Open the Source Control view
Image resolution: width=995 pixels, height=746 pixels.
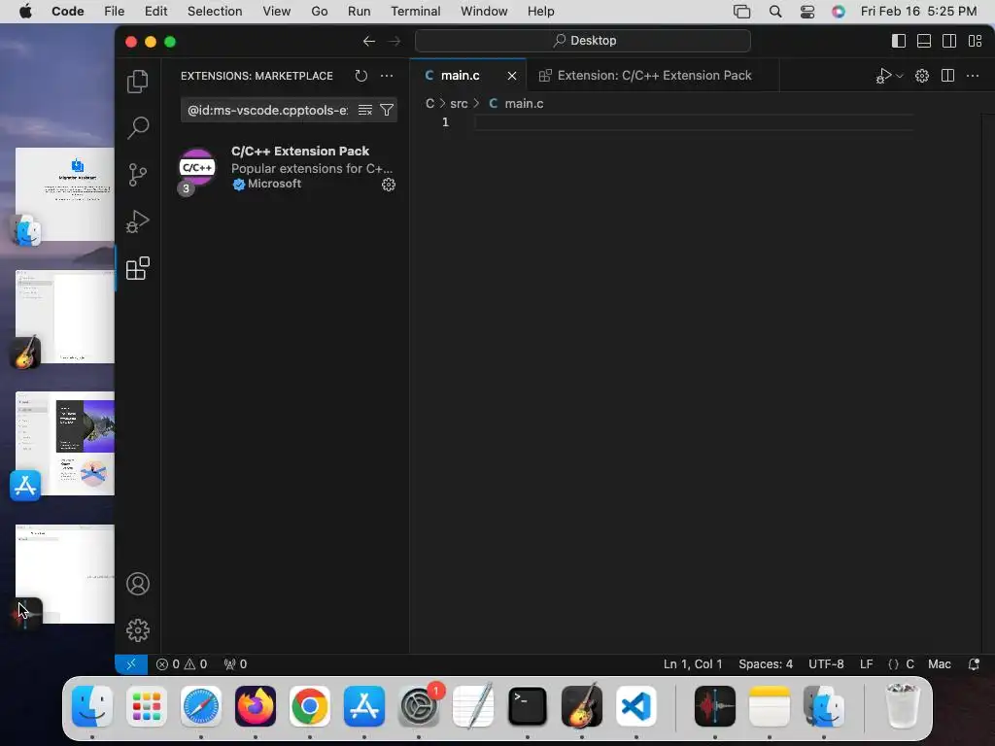pos(138,175)
